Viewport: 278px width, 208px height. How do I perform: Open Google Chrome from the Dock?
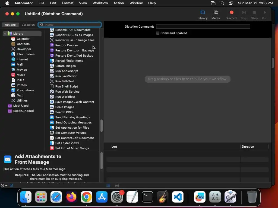(x=87, y=197)
